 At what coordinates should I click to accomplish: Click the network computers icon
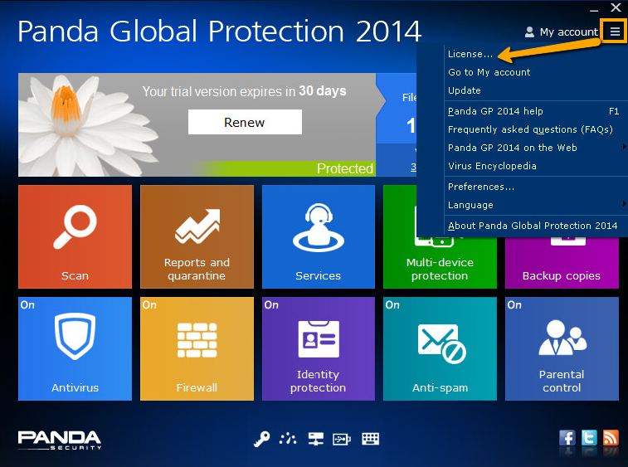(x=315, y=439)
